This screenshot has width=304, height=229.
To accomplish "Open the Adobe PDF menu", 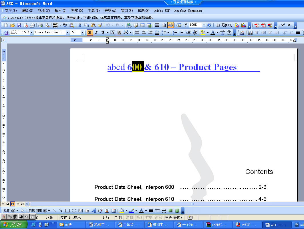I will (x=162, y=11).
